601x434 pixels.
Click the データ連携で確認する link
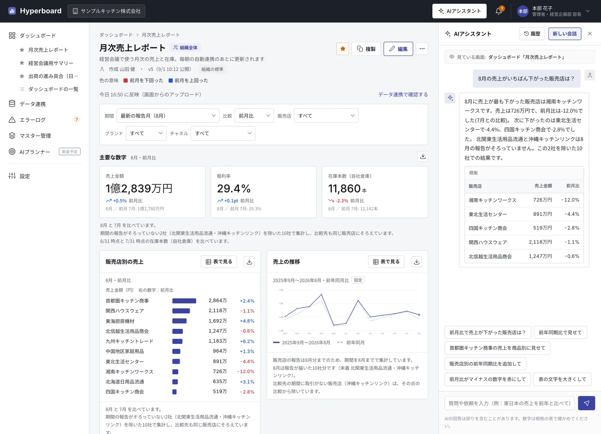pos(403,95)
